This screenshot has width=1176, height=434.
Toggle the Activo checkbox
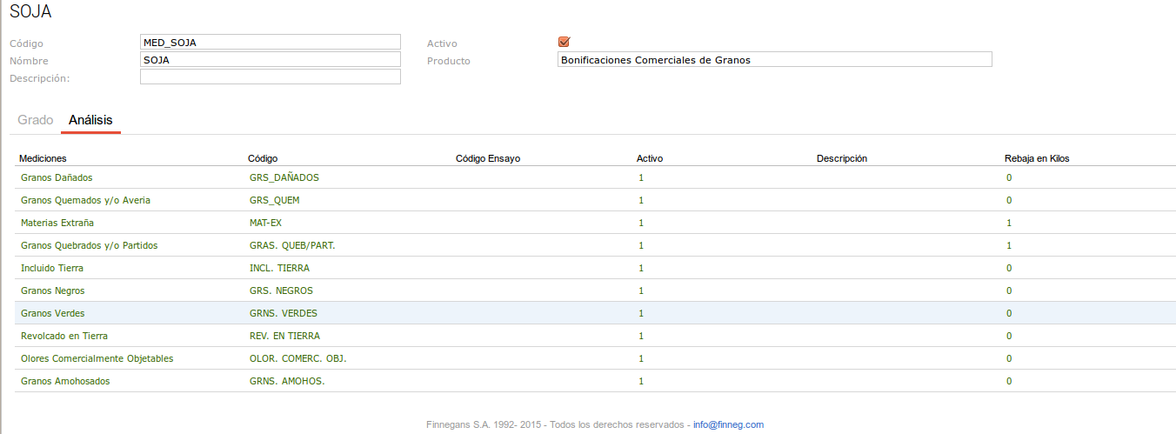tap(564, 42)
